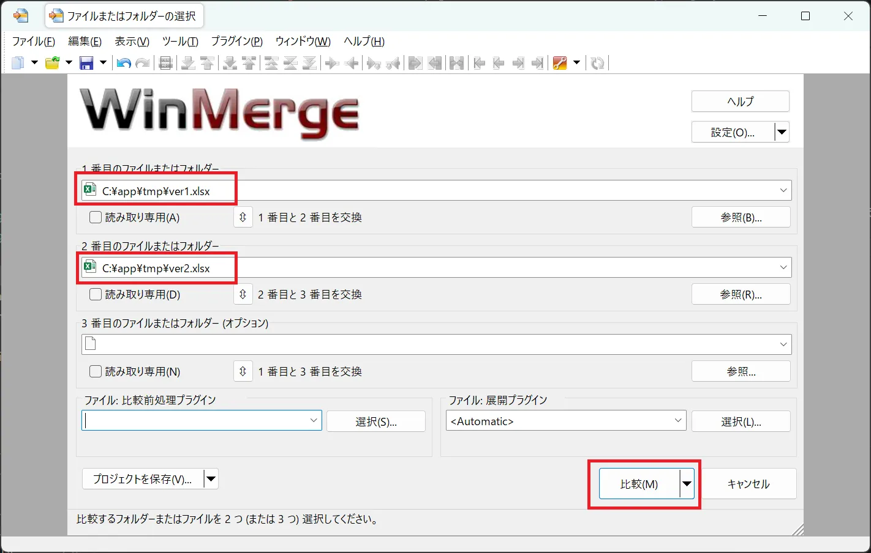Expand the Save toolbar dropdown arrow
This screenshot has width=871, height=553.
tap(103, 62)
